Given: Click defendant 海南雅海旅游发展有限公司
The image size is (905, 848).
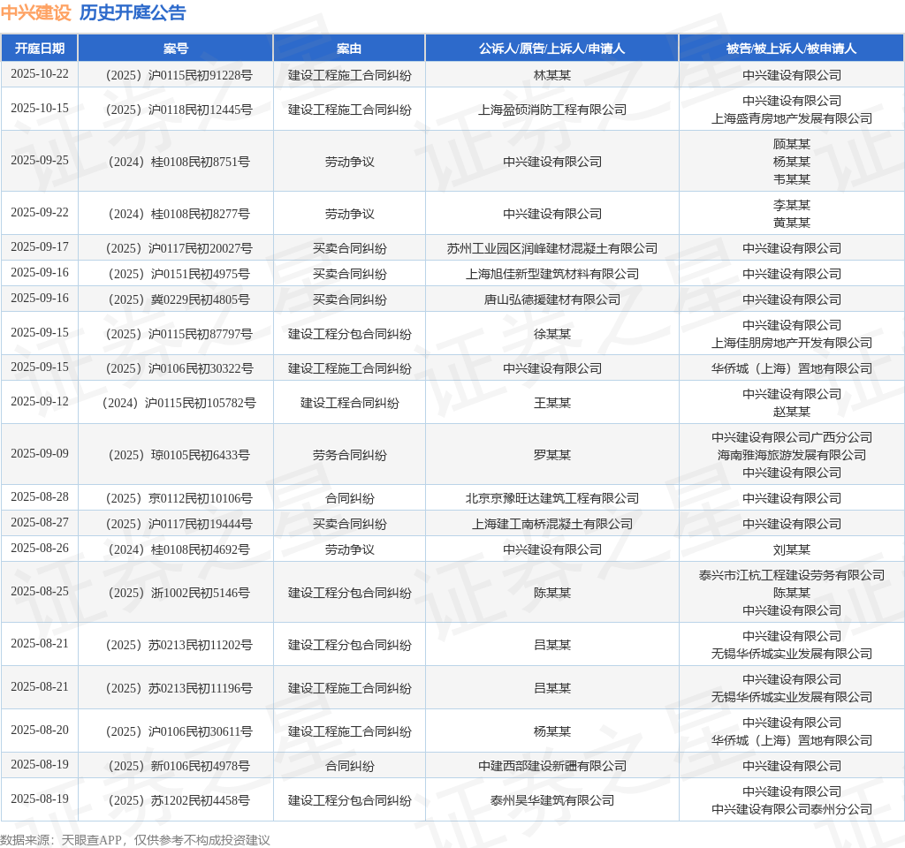Looking at the screenshot, I should tap(791, 455).
